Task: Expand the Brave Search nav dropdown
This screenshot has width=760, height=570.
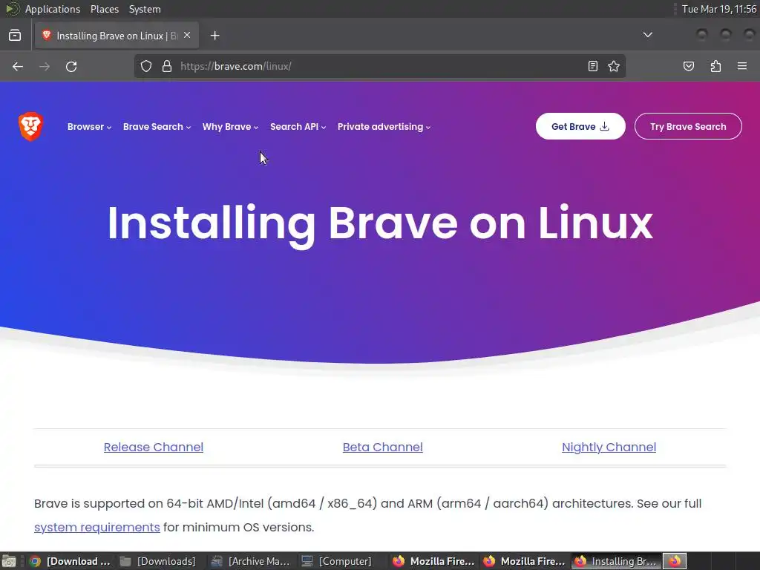Action: point(157,126)
